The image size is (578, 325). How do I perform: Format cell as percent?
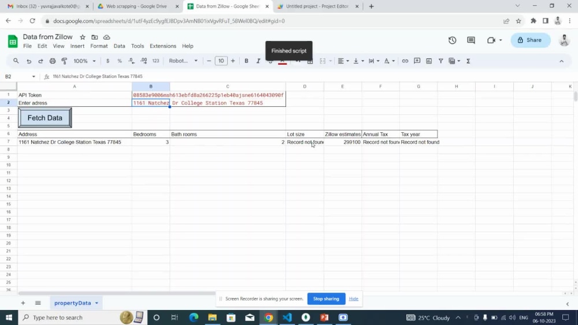click(120, 61)
